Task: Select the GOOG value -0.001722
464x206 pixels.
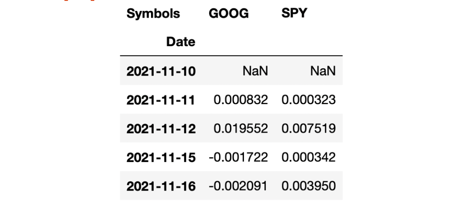Action: tap(239, 157)
